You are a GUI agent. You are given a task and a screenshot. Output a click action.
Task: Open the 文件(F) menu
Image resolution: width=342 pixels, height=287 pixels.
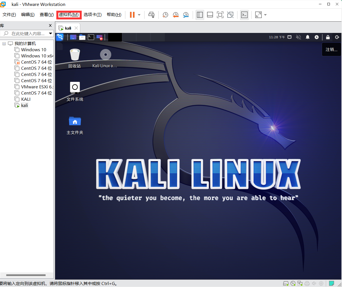pos(9,15)
